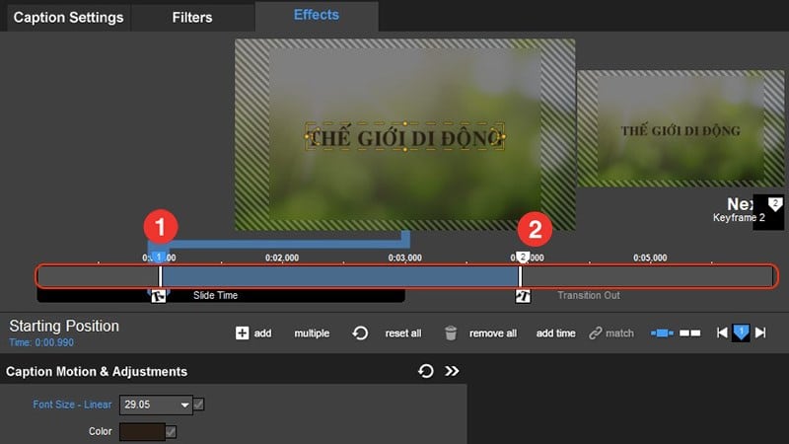Toggle the Color checkbox

coord(171,432)
